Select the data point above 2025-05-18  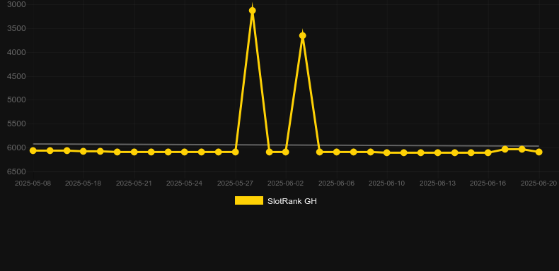click(x=83, y=151)
